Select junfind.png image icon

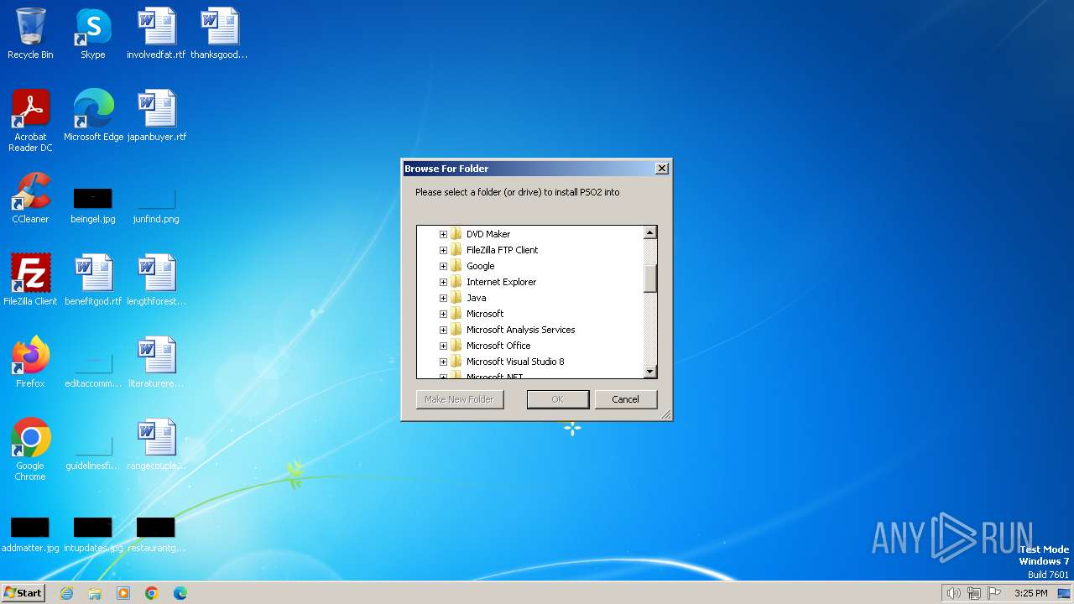tap(156, 206)
